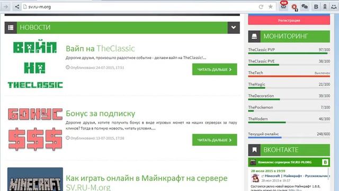This screenshot has height=191, width=339.
Task: Open the mail envelope extension with red badge
Action: coord(283,6)
